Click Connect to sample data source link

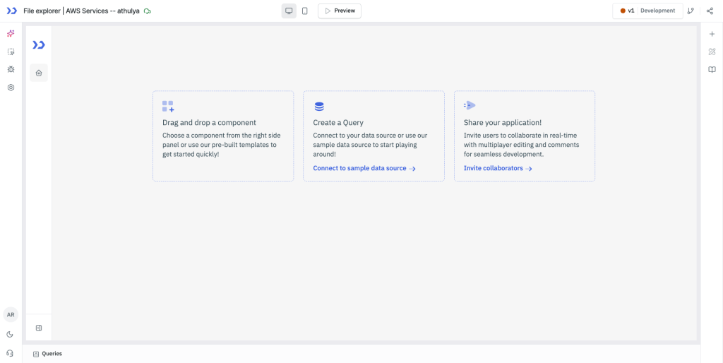click(x=364, y=168)
